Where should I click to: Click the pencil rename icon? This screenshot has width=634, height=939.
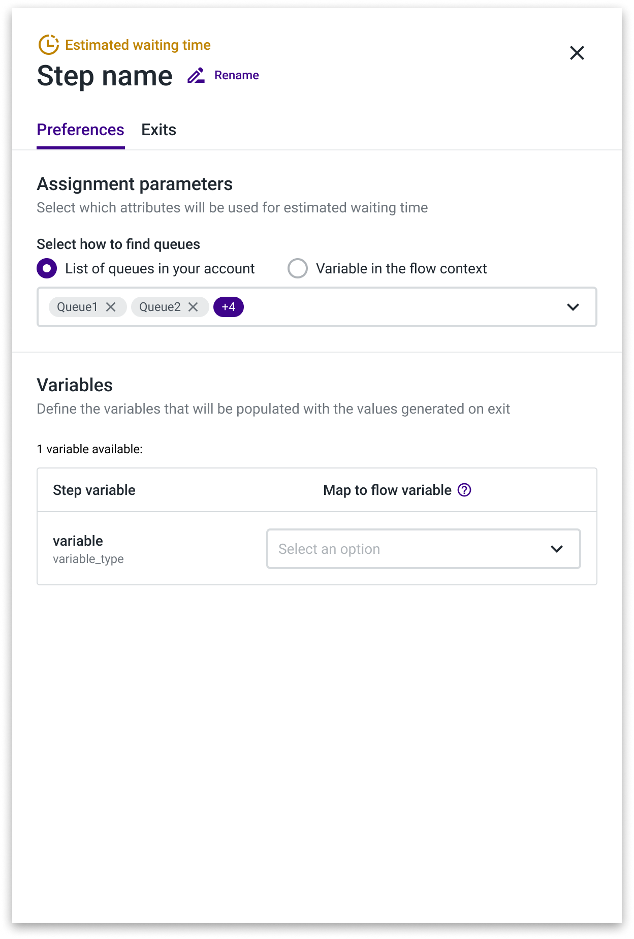tap(196, 75)
